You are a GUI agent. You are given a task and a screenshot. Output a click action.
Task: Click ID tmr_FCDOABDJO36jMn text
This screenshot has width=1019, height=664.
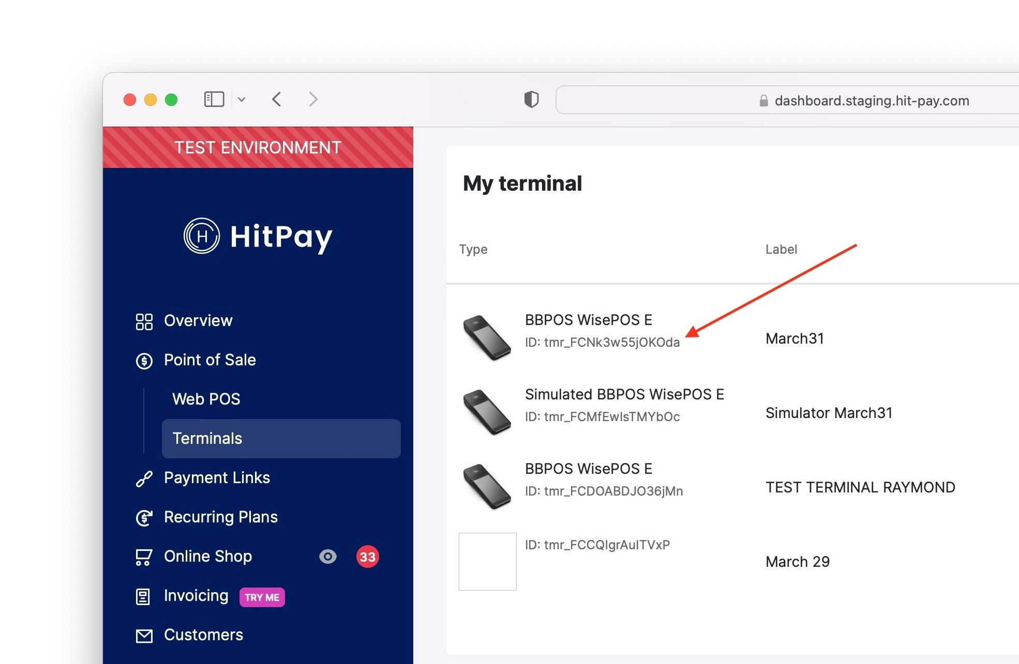(604, 491)
